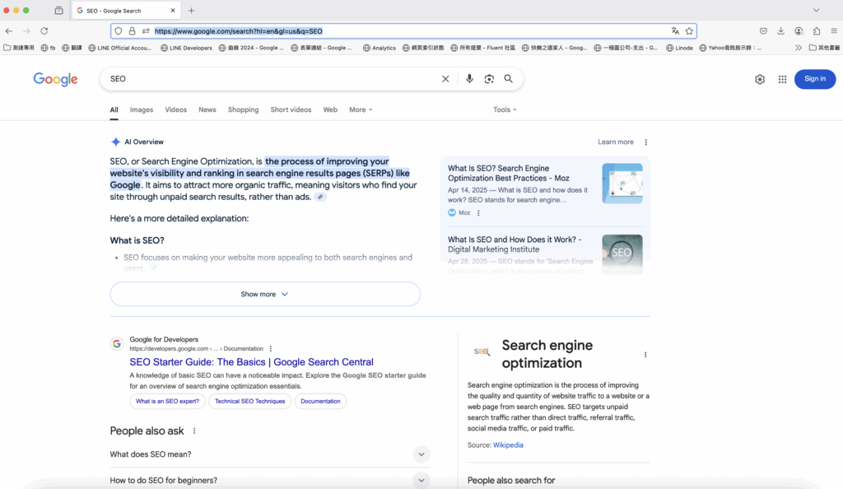
Task: Show the bookmarks overflow chevron
Action: [799, 48]
